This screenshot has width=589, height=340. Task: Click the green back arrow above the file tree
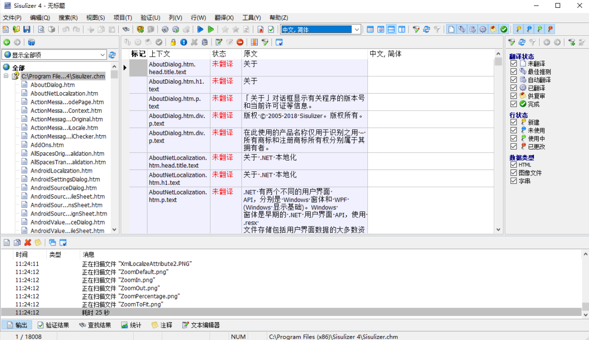pyautogui.click(x=7, y=42)
